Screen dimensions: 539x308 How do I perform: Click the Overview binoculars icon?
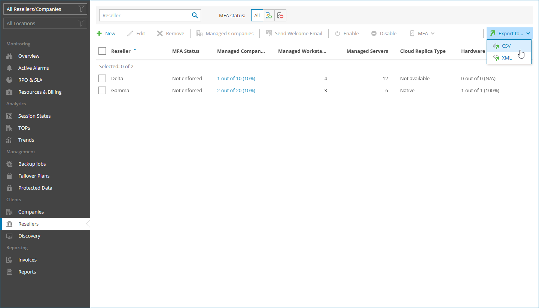pos(10,56)
